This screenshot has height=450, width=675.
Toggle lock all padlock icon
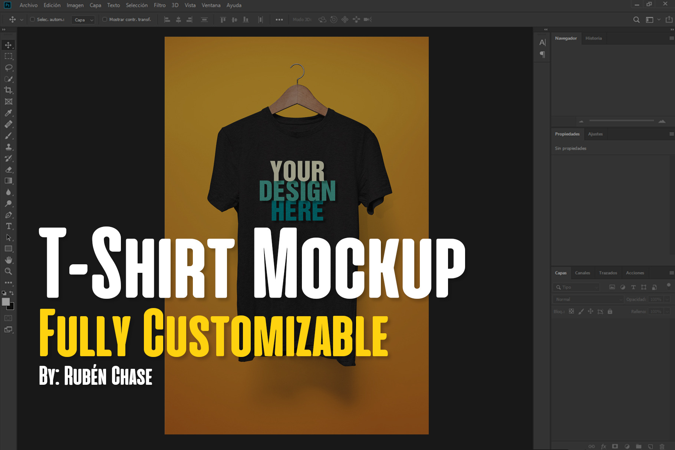[610, 311]
